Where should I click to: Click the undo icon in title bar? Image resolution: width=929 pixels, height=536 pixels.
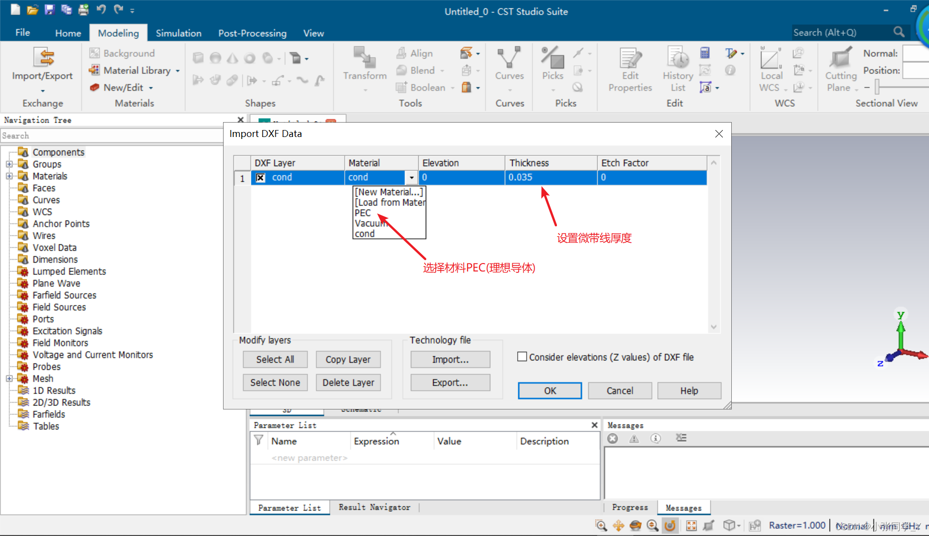tap(101, 9)
